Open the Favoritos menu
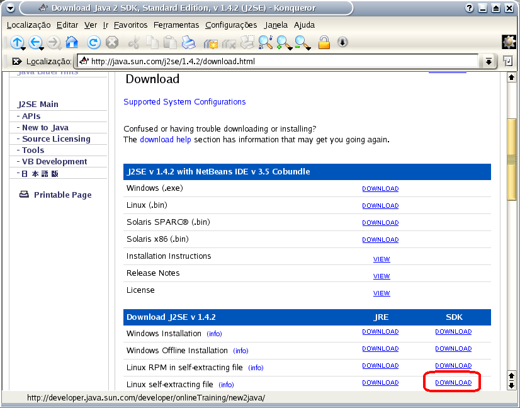The height and width of the screenshot is (408, 520). (131, 25)
